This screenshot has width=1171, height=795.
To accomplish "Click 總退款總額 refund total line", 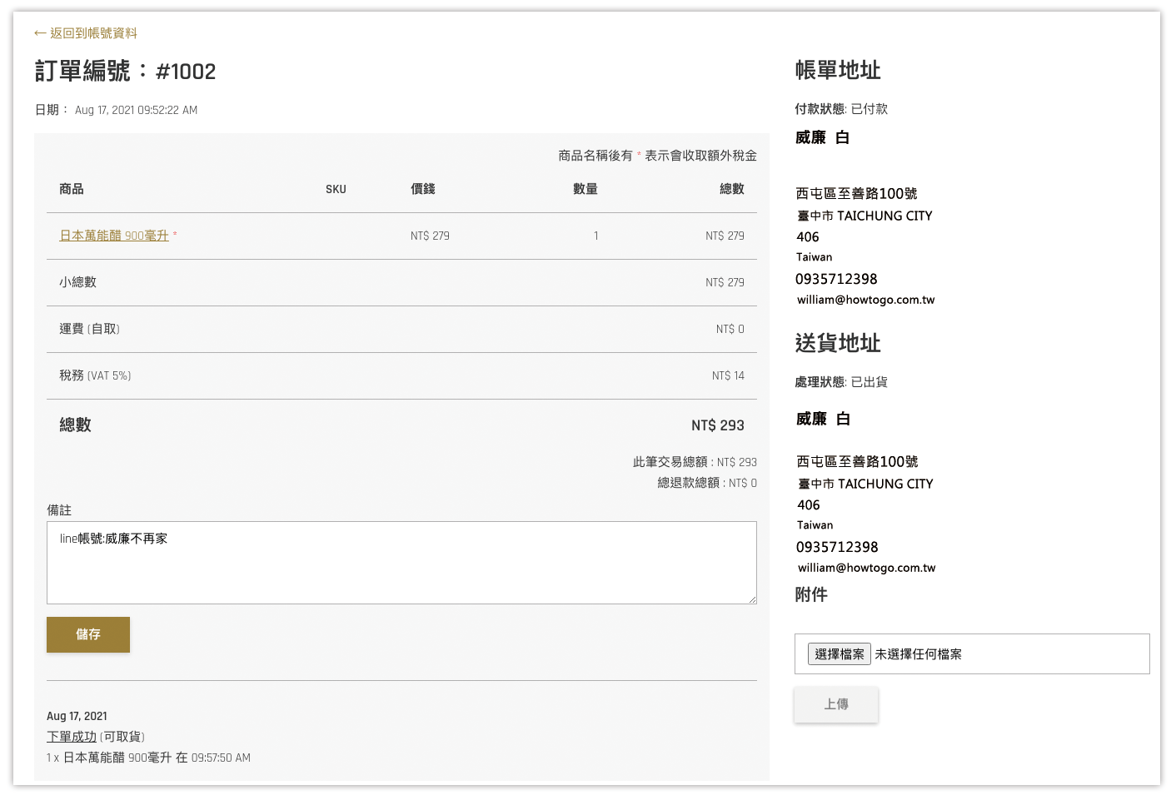I will tap(707, 483).
